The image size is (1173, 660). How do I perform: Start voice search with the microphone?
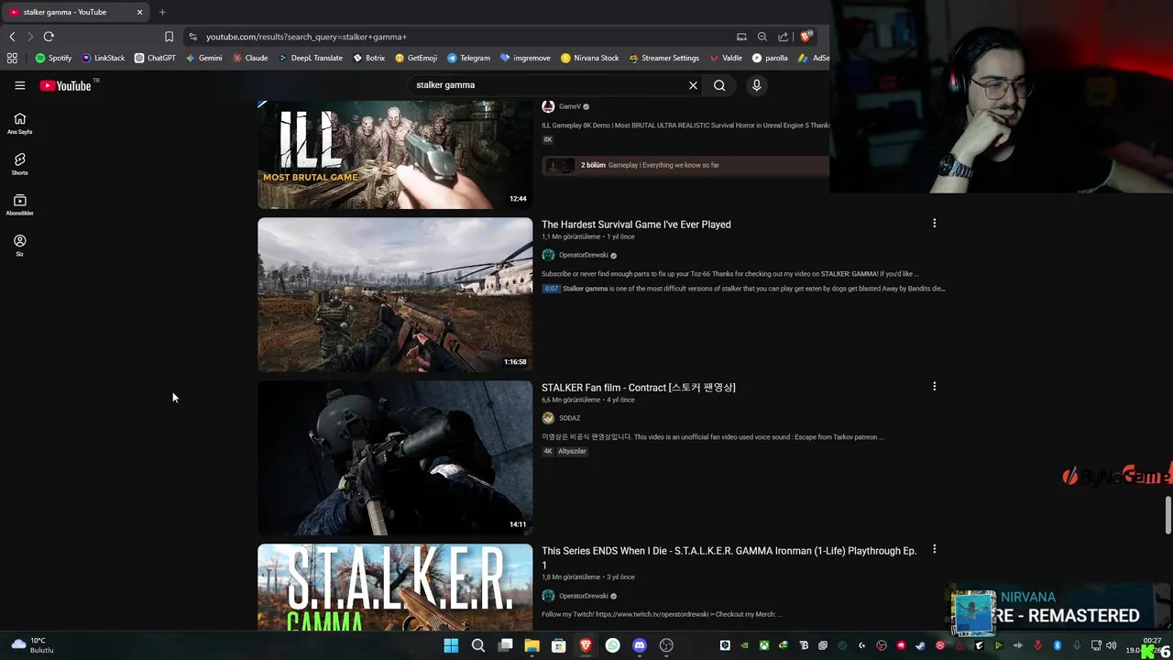pyautogui.click(x=756, y=85)
